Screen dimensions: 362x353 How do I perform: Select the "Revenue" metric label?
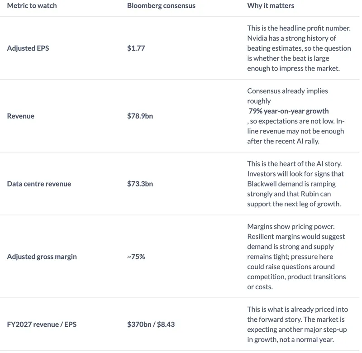tap(20, 116)
